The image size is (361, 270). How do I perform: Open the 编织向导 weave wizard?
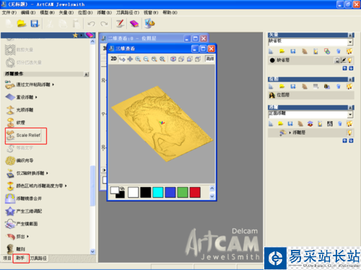point(19,161)
